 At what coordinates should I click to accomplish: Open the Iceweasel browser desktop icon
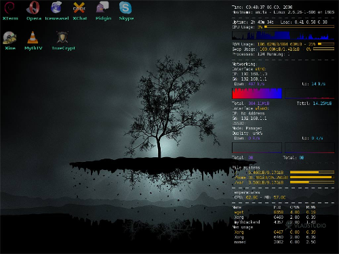(56, 7)
